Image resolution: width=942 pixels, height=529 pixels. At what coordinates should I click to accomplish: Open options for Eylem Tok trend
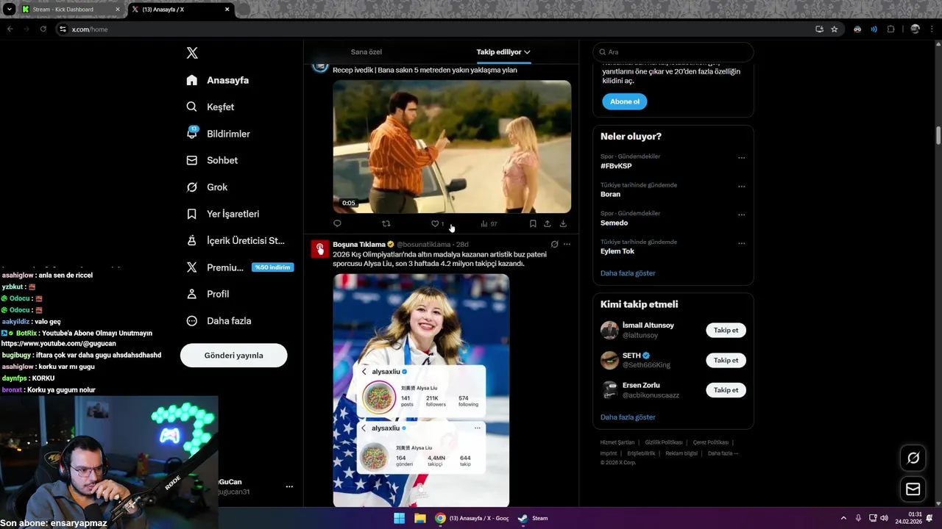point(741,243)
